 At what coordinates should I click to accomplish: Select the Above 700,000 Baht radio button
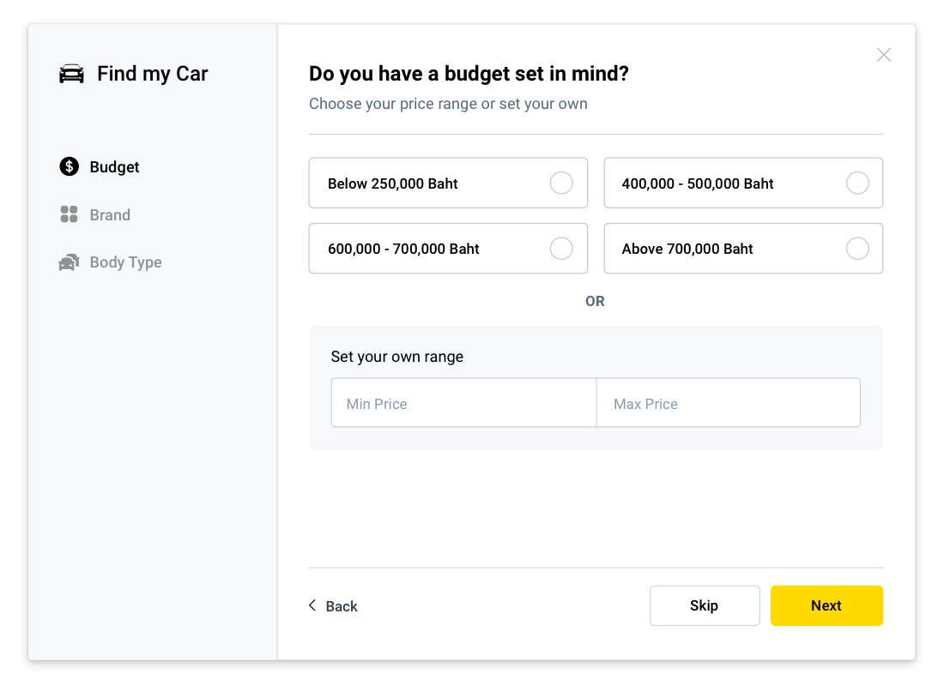pyautogui.click(x=857, y=249)
